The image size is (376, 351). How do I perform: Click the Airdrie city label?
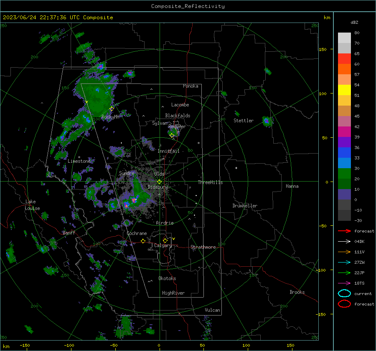point(165,223)
